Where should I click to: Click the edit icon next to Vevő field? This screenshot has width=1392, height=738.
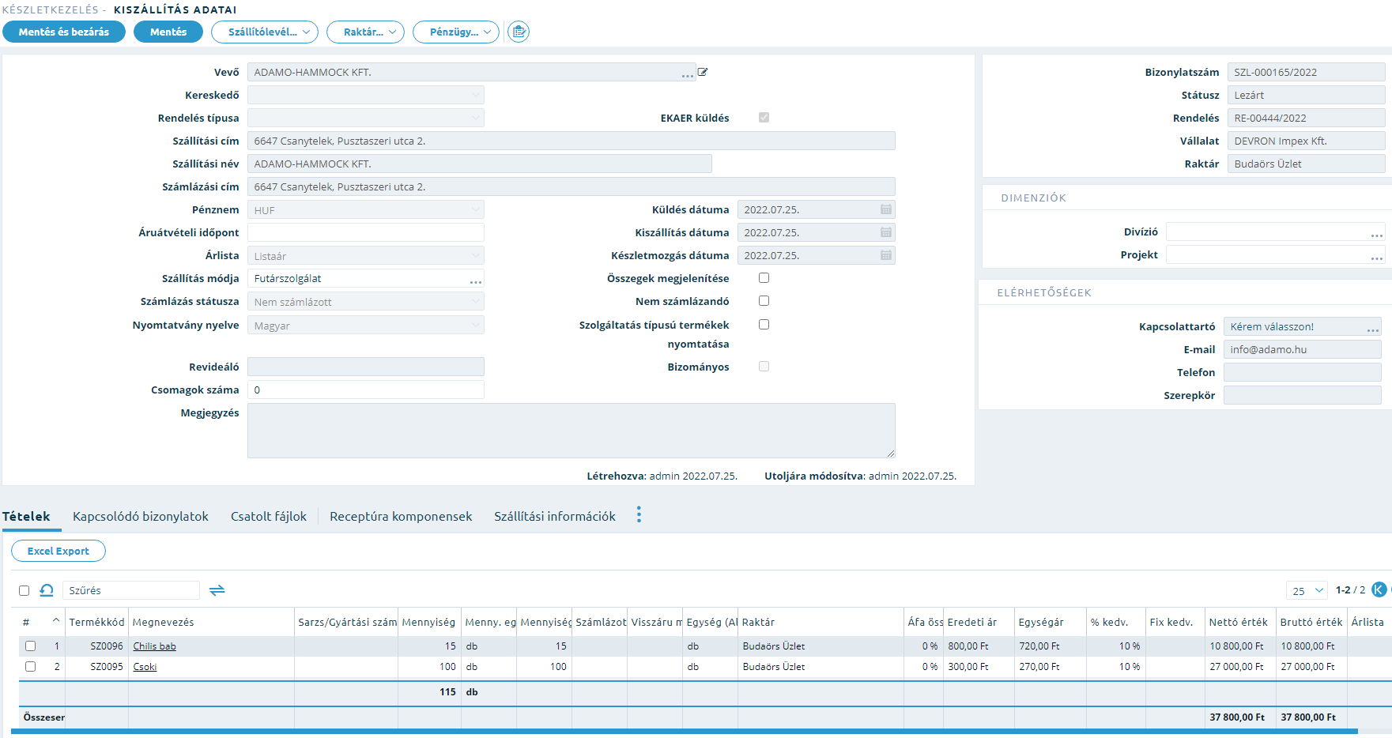point(703,72)
